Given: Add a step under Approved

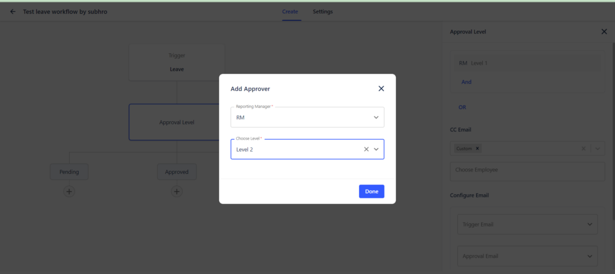Looking at the screenshot, I should tap(177, 191).
